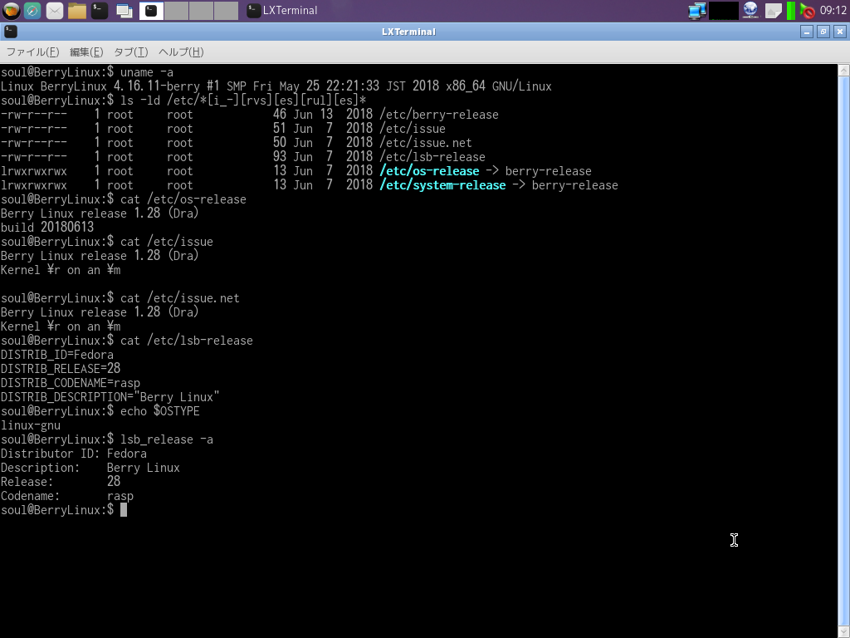Viewport: 850px width, 638px height.
Task: Click the /etc/issue.net file listing
Action: pos(426,143)
